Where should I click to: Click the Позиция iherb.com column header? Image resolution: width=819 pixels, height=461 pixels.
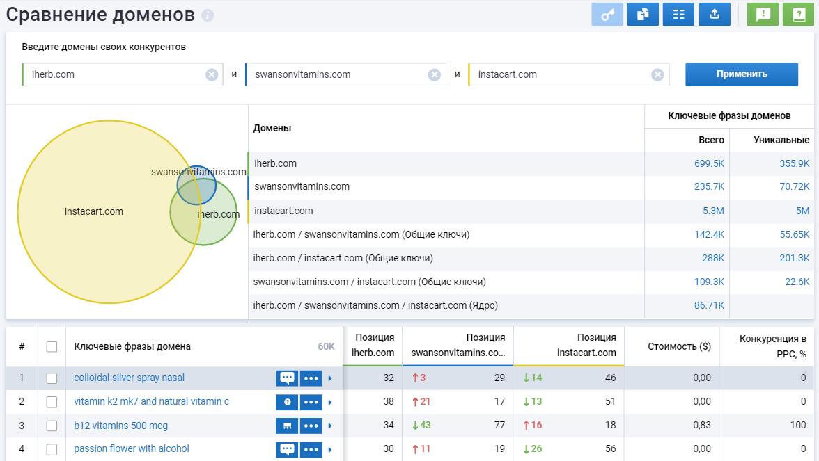(x=373, y=345)
